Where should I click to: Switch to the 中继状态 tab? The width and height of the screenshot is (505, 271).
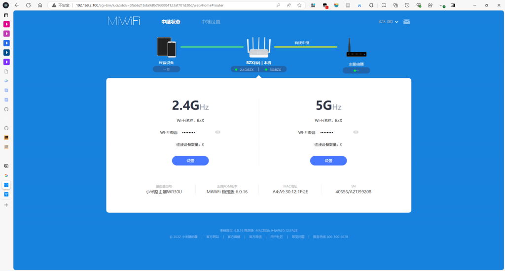(x=171, y=22)
